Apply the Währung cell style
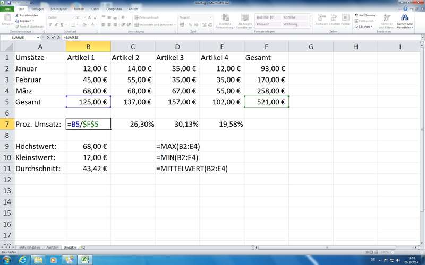This screenshot has height=265, width=425. (x=294, y=24)
